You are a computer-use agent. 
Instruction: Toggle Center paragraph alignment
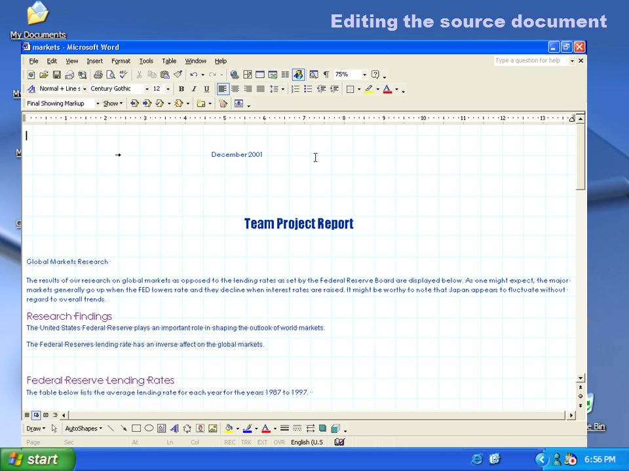pos(235,89)
